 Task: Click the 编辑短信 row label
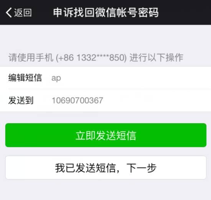[x=25, y=78]
